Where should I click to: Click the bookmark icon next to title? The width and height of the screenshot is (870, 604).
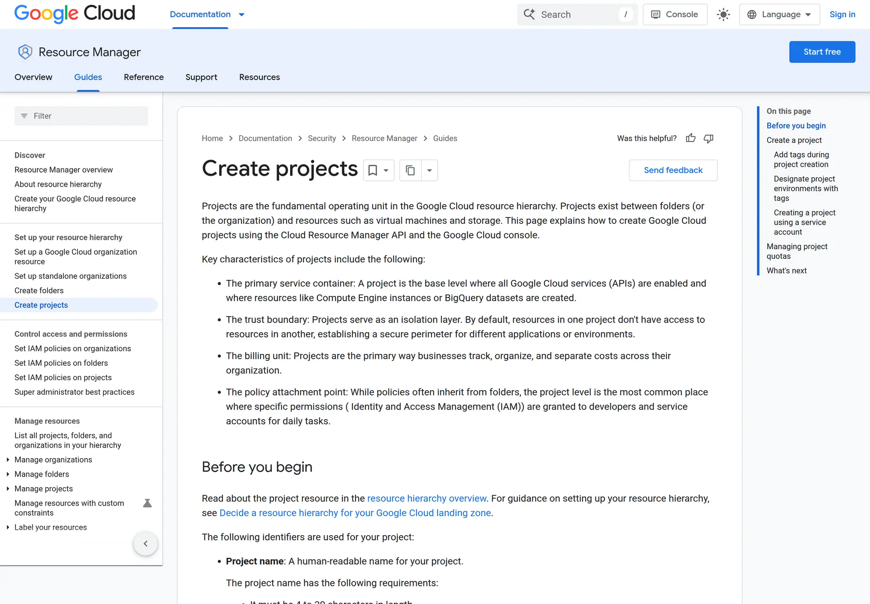[x=372, y=170]
